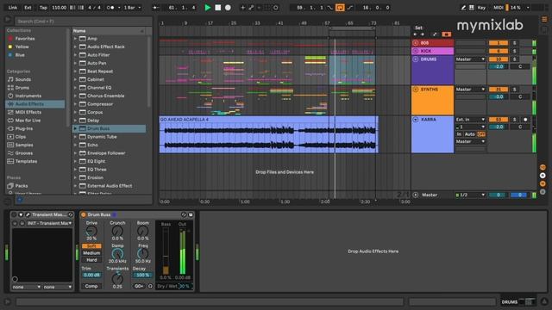
Task: Select the Drums category icon
Action: (x=10, y=88)
